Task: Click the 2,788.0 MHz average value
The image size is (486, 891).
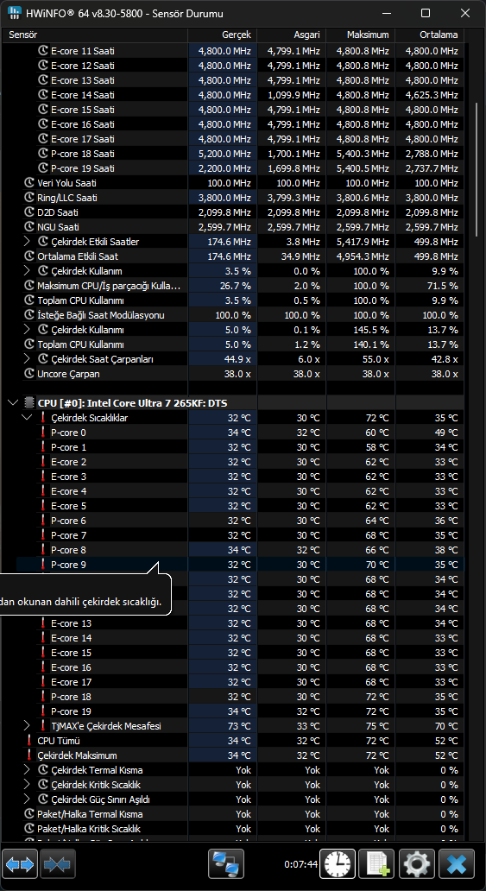Action: 432,154
